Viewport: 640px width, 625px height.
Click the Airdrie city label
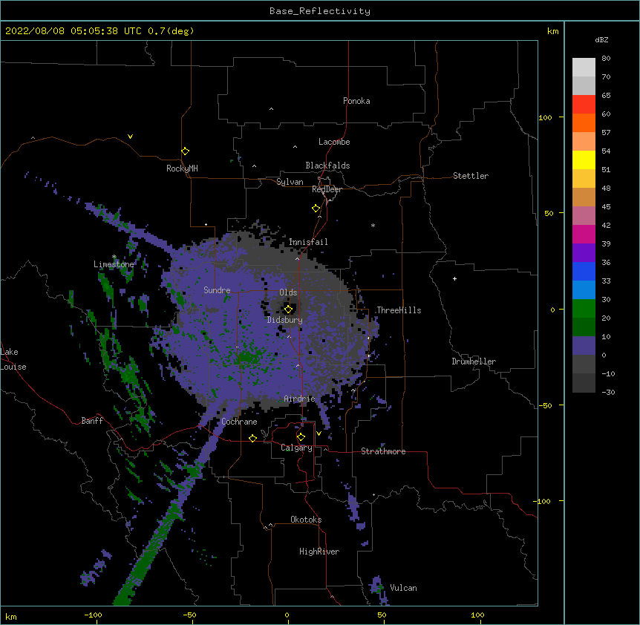[x=299, y=399]
